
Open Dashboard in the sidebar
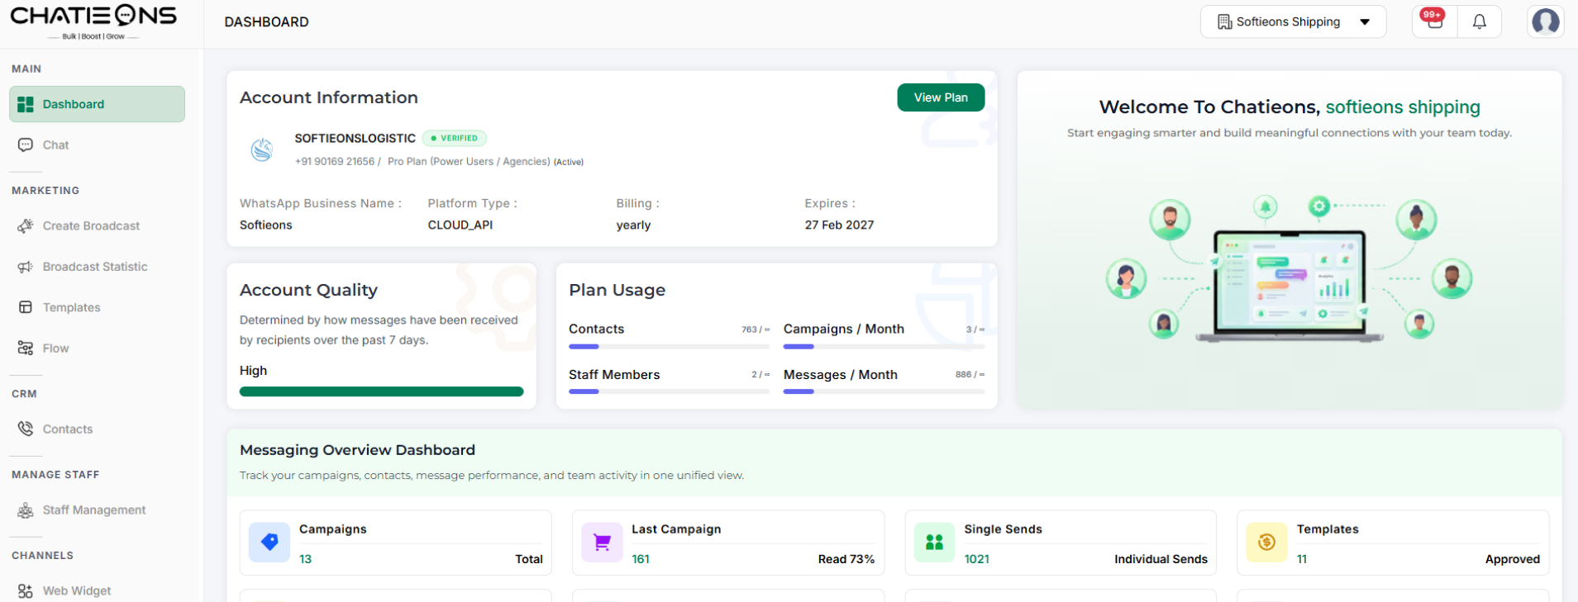click(x=97, y=104)
